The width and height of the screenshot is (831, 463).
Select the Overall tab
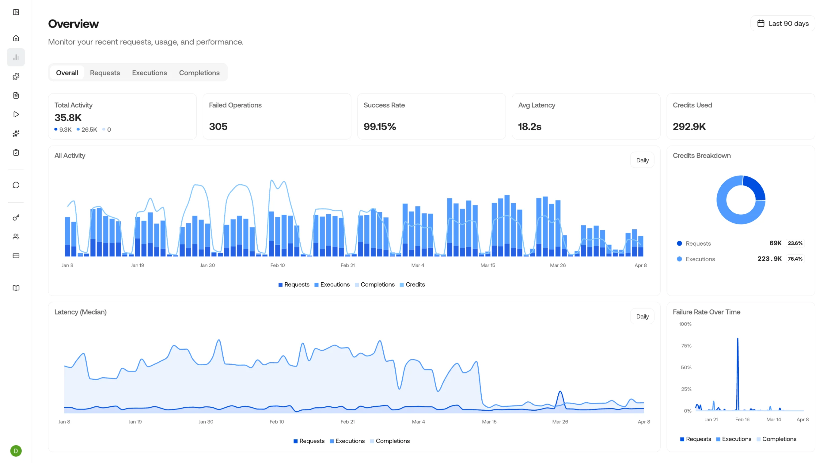pos(67,73)
